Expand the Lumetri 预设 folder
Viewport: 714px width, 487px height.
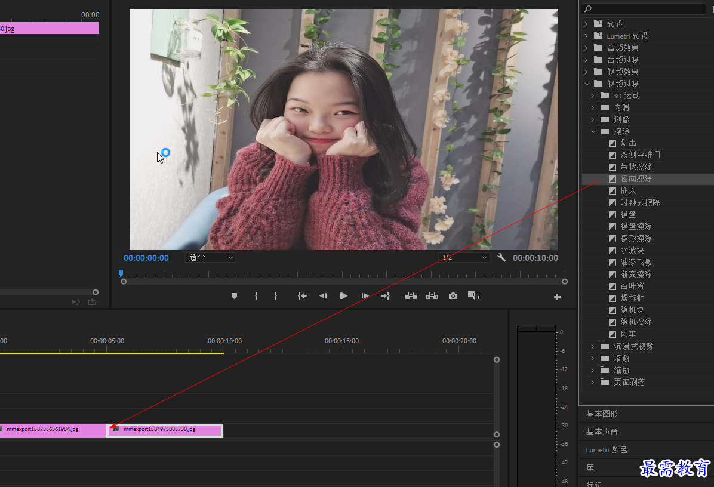coord(586,36)
